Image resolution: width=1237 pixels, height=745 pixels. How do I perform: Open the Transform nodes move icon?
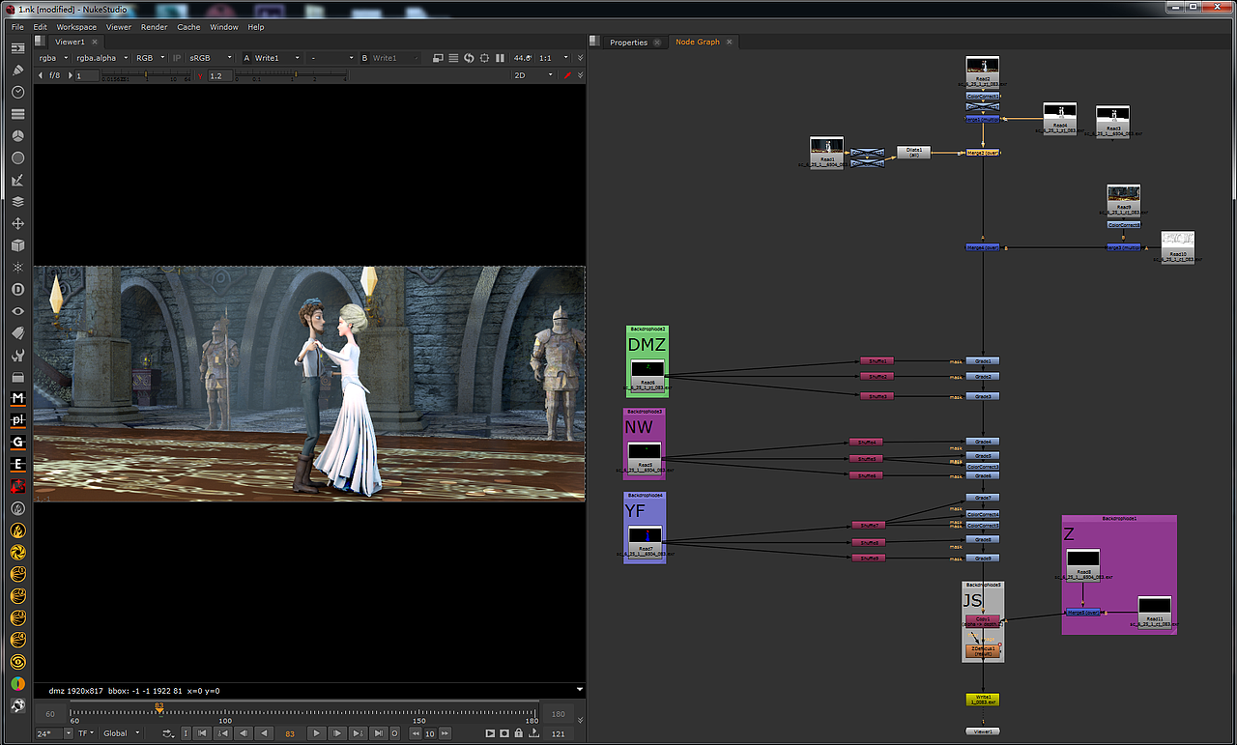(x=17, y=224)
